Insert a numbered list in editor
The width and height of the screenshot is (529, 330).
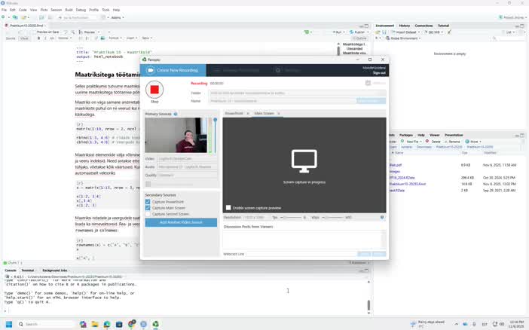(87, 38)
